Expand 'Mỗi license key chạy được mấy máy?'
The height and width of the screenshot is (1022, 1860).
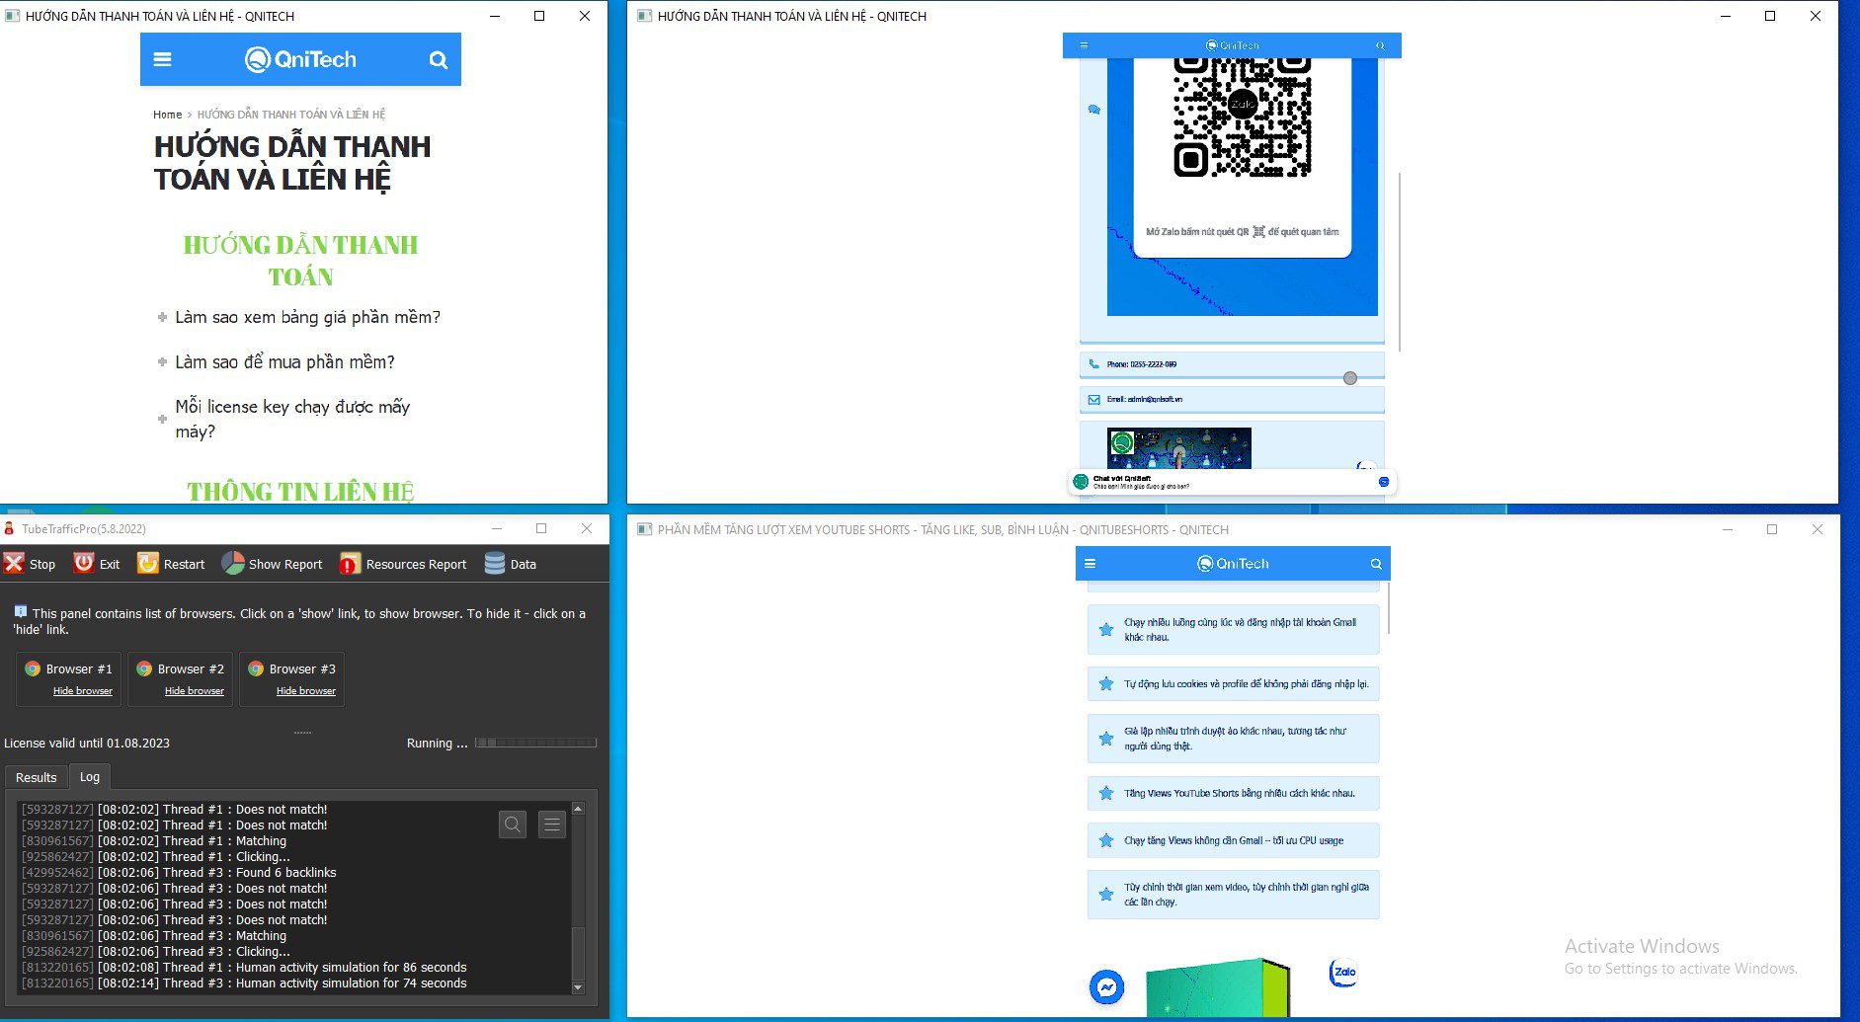[284, 419]
